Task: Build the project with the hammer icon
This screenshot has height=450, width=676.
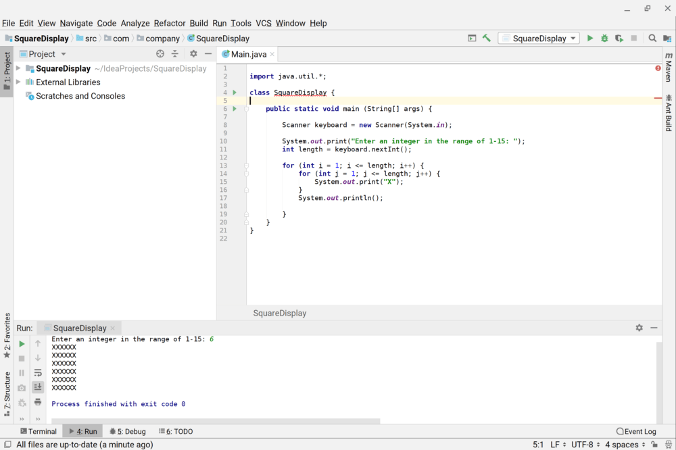Action: tap(486, 39)
